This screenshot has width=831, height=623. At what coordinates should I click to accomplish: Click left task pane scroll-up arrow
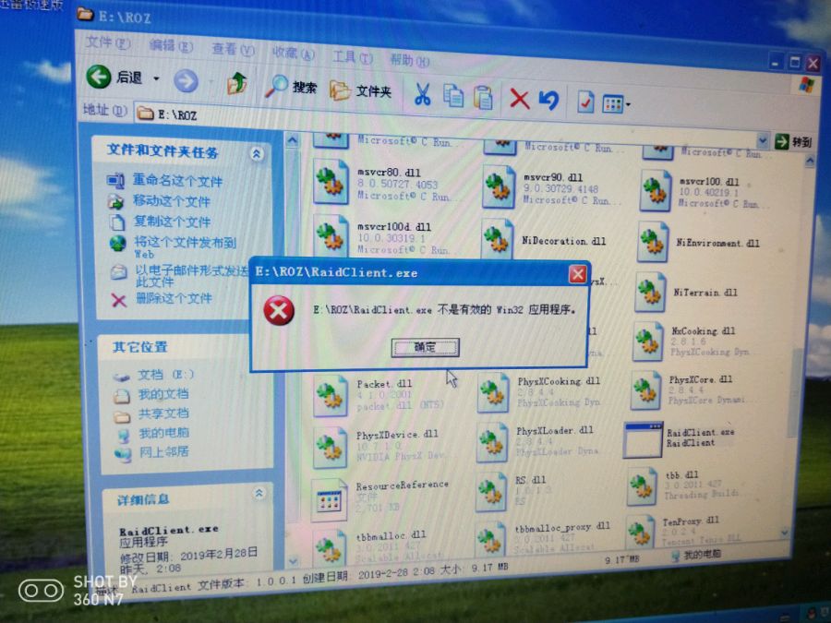292,141
